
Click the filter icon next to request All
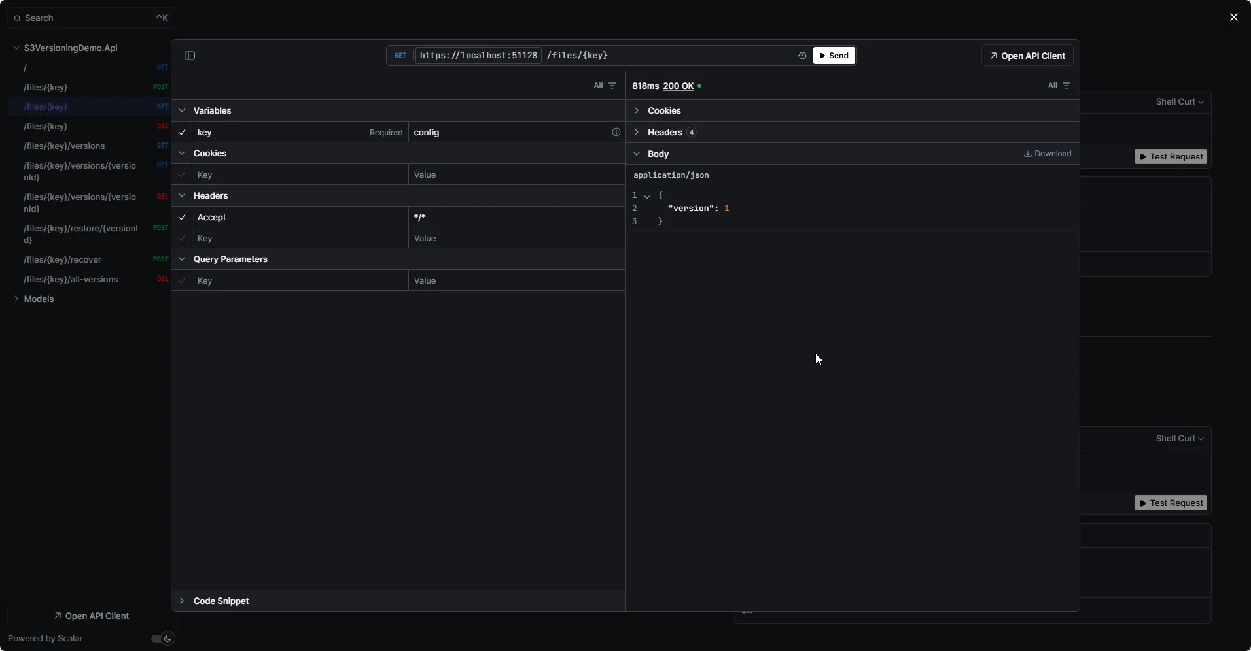coord(612,86)
